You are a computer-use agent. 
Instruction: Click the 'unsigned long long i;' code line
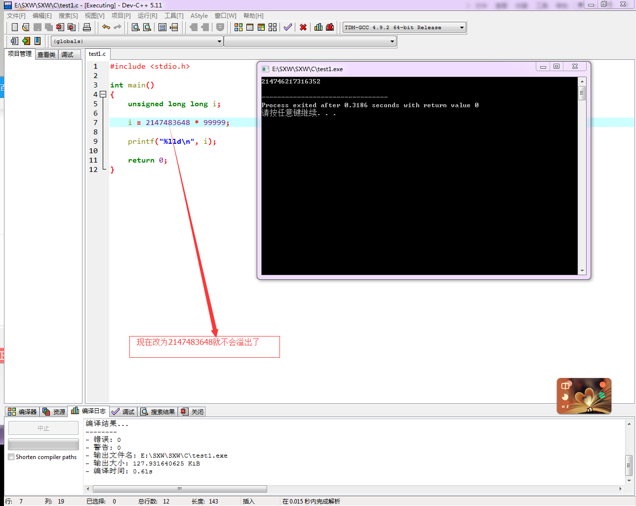pos(174,104)
